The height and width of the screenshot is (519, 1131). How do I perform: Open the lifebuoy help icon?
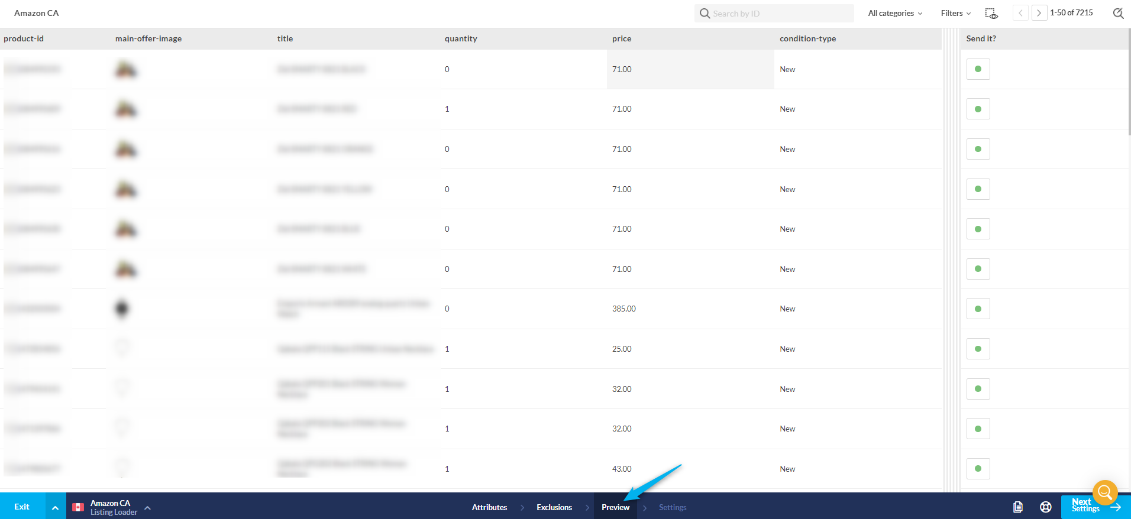[1045, 507]
